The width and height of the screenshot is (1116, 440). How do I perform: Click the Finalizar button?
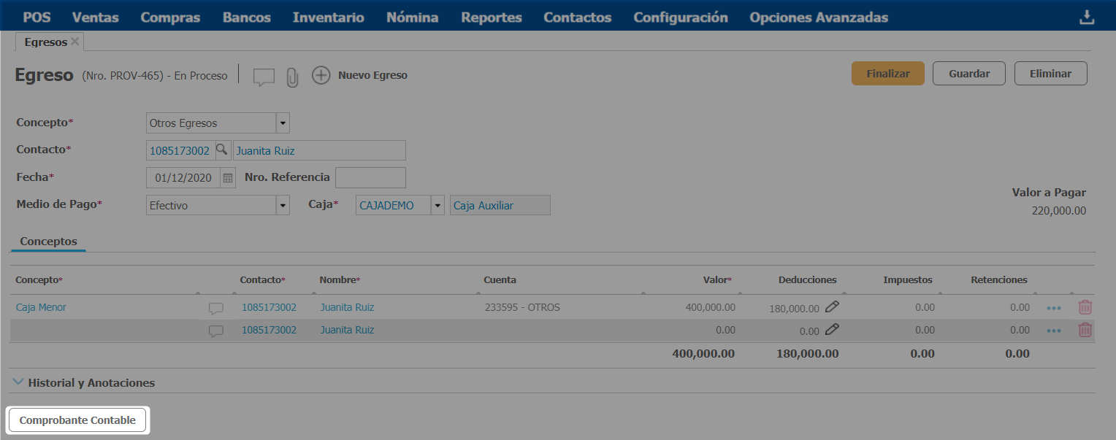887,74
